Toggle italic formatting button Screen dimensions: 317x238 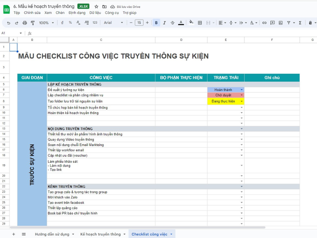pyautogui.click(x=164, y=23)
